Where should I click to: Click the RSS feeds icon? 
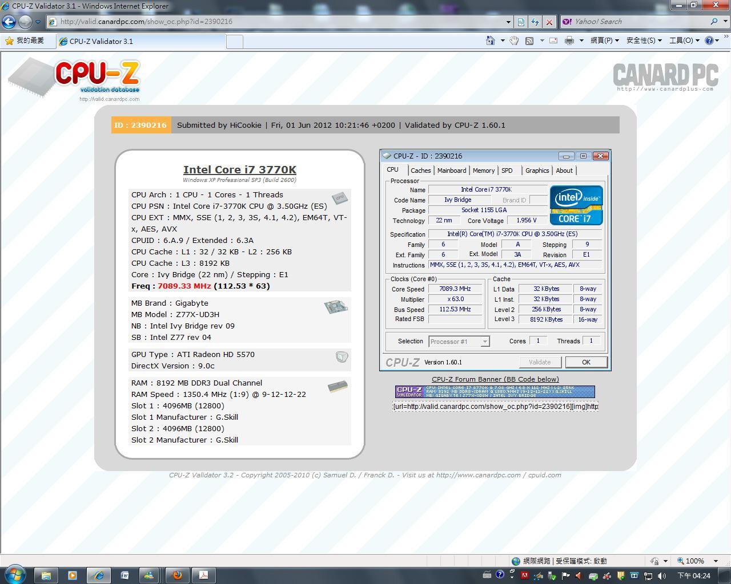[x=529, y=40]
